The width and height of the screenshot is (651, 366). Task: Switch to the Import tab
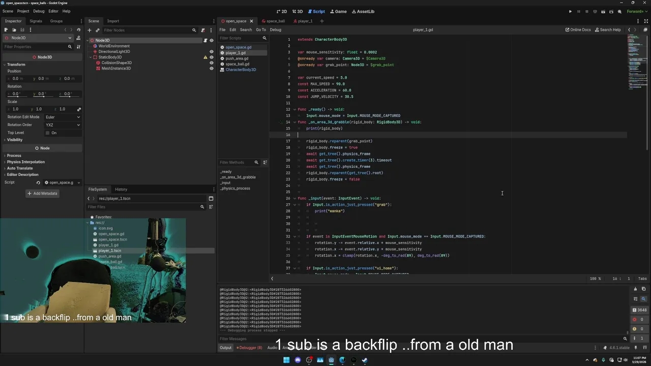click(x=113, y=21)
